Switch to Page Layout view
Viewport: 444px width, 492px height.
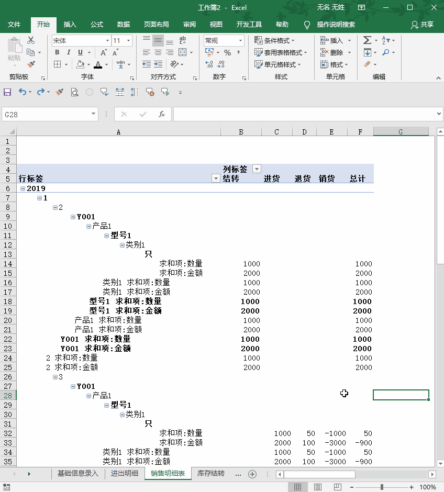point(317,487)
